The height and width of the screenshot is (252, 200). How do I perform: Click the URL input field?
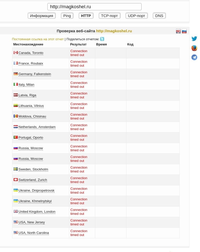[x=94, y=7]
